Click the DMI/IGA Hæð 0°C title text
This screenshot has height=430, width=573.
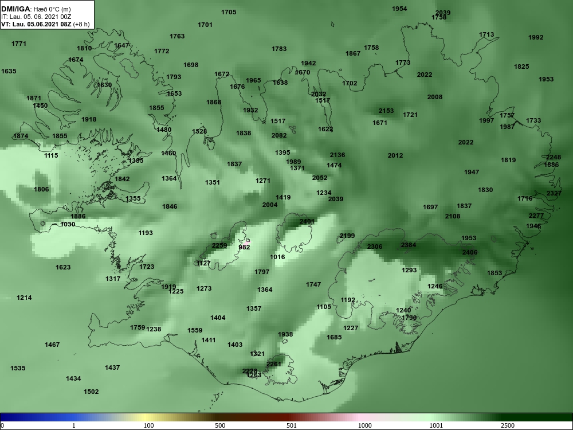click(36, 9)
